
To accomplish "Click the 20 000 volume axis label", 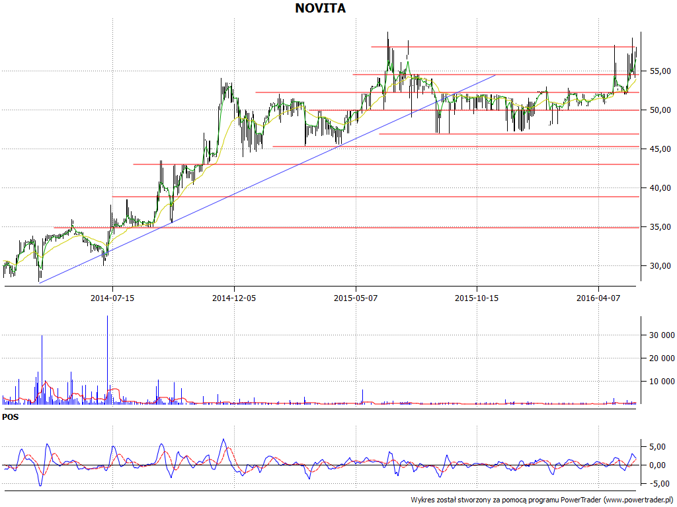I will (661, 358).
